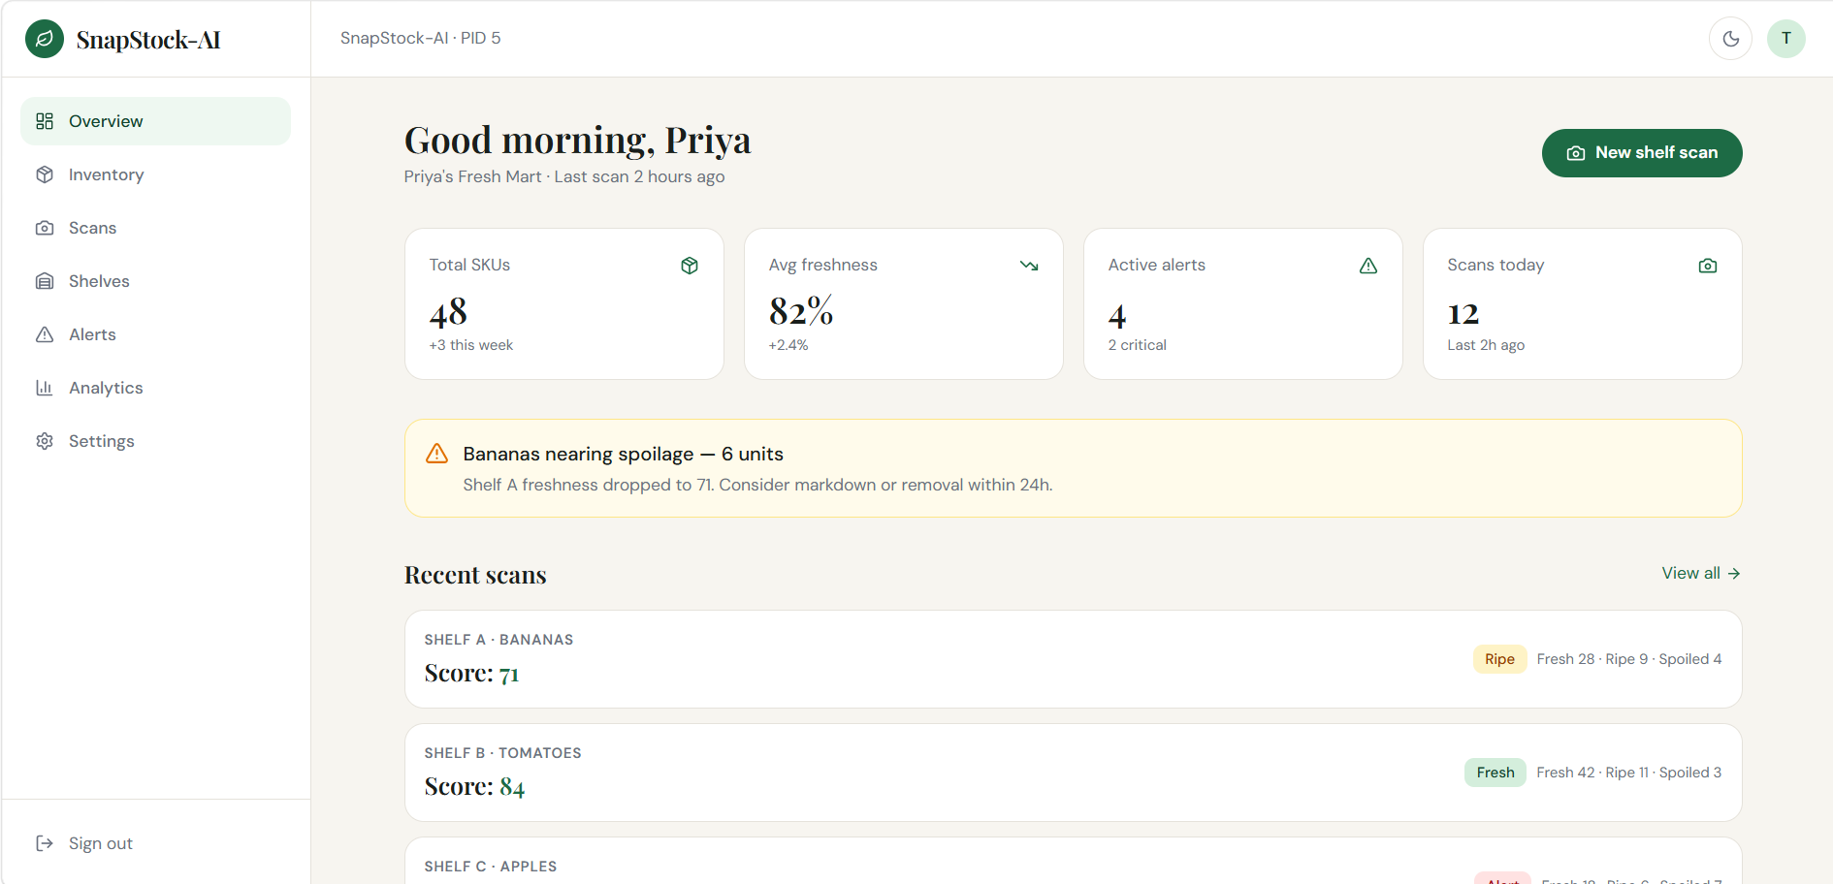Open the Alerts section in sidebar
Viewport: 1833px width, 884px height.
click(x=155, y=334)
